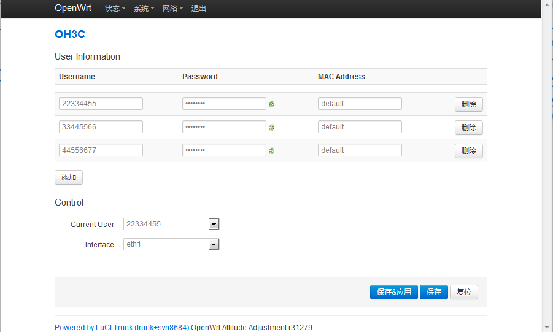Expand the 网络 menu

click(173, 9)
